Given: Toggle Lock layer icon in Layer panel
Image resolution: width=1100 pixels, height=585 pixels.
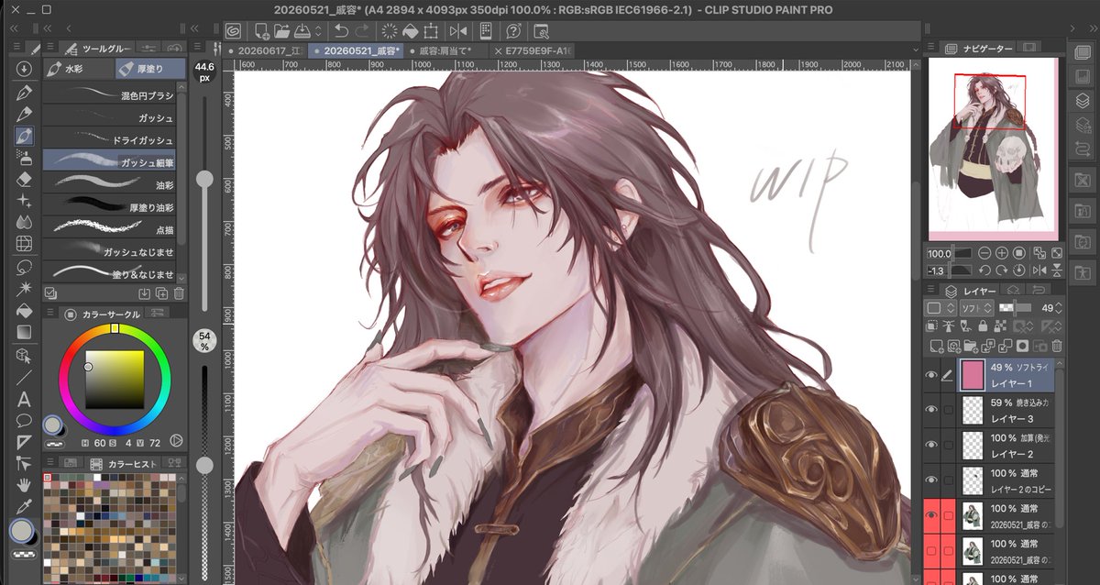Looking at the screenshot, I should click(983, 326).
